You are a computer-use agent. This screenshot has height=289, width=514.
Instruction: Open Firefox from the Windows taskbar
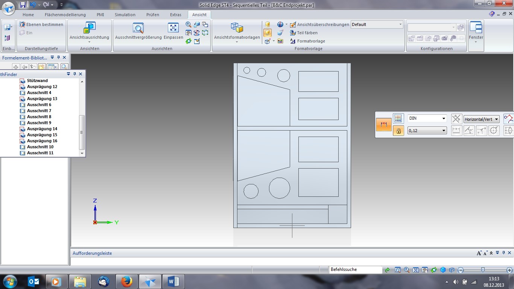coord(127,281)
